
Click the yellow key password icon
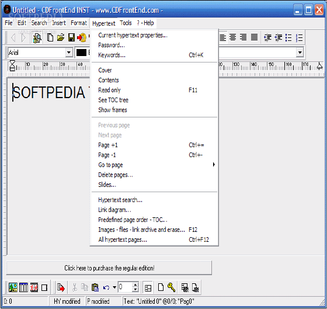tap(171, 287)
